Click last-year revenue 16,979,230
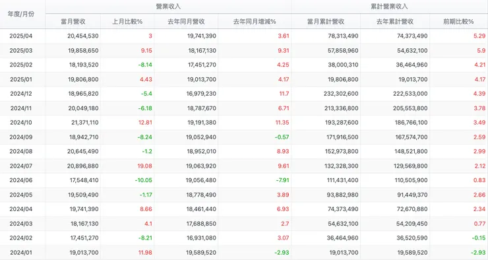The width and height of the screenshot is (488, 260). click(x=201, y=94)
